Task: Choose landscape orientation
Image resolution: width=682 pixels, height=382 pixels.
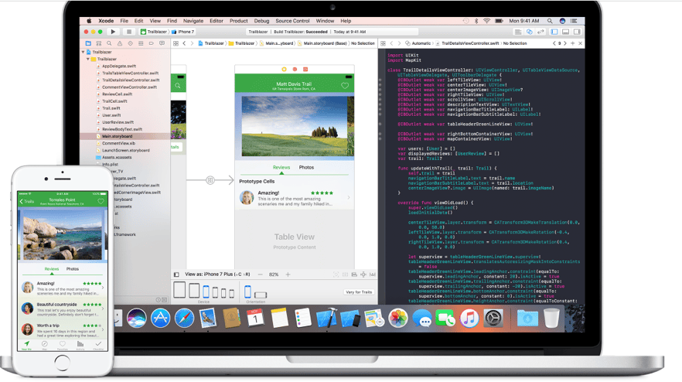Action: pos(261,295)
